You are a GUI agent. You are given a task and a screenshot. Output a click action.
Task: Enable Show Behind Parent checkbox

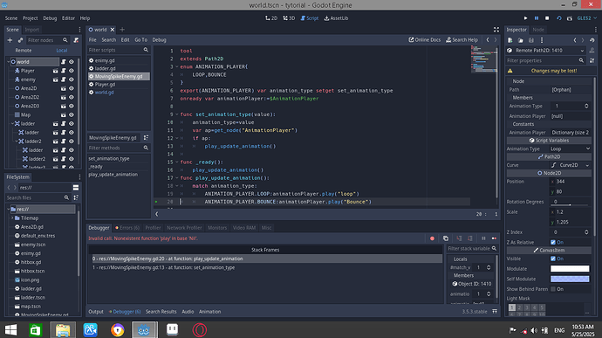553,289
